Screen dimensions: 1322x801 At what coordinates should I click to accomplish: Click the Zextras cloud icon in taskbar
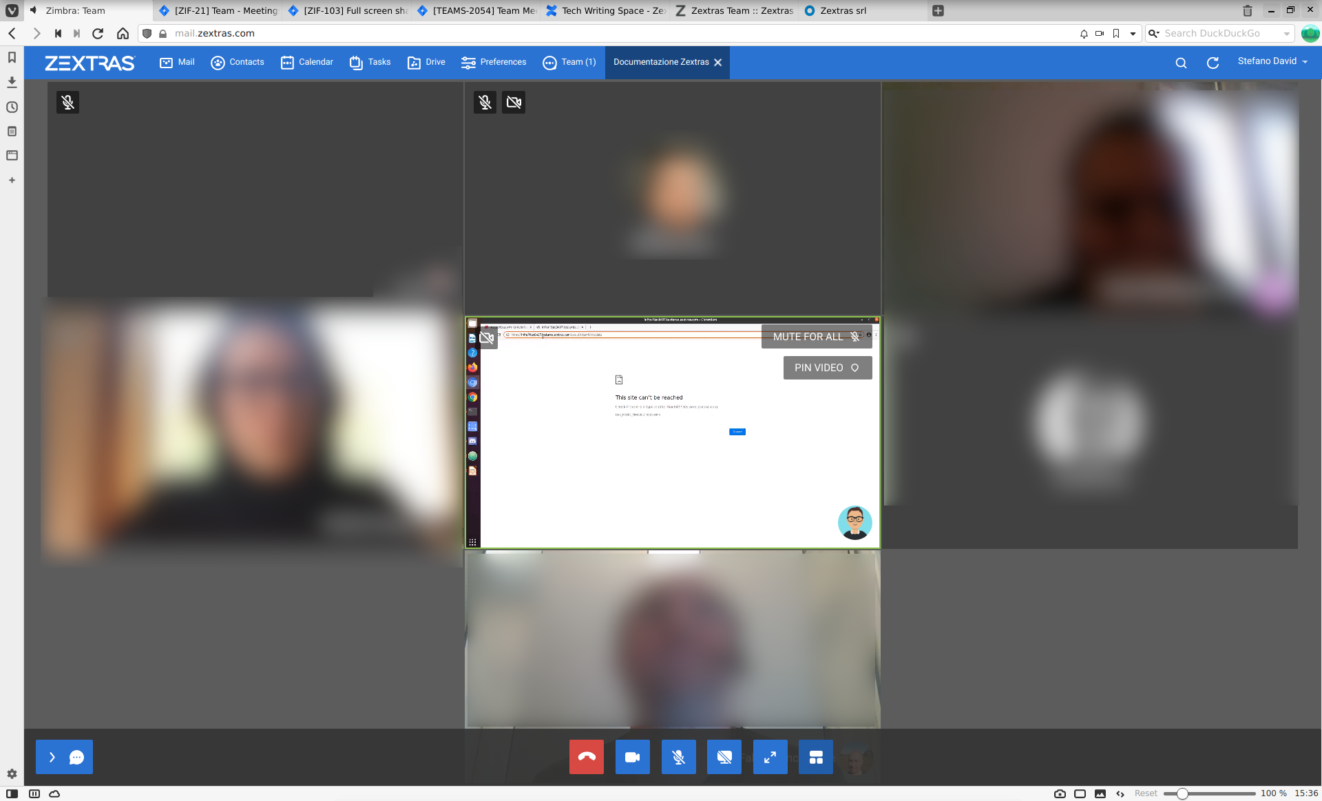(x=54, y=793)
